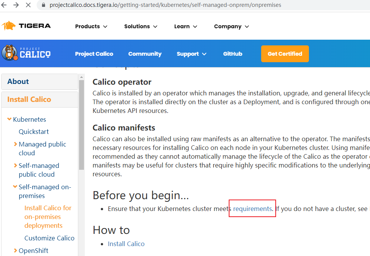Click the browser back arrow
This screenshot has width=370, height=256.
[x=5, y=5]
